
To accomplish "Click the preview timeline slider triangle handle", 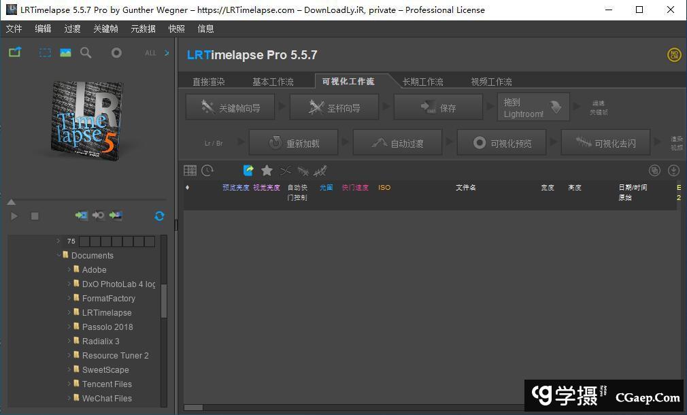I will pyautogui.click(x=11, y=202).
